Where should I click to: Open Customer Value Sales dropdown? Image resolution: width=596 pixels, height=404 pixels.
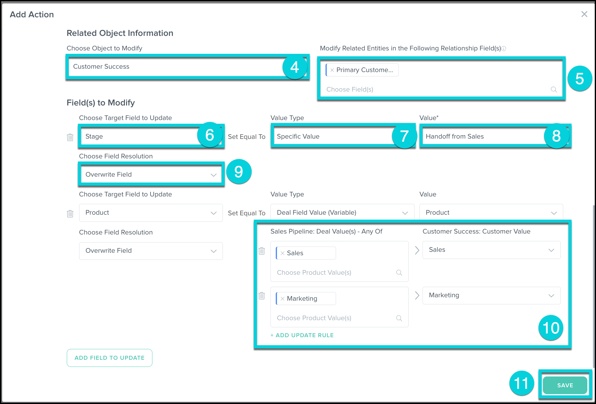point(491,250)
